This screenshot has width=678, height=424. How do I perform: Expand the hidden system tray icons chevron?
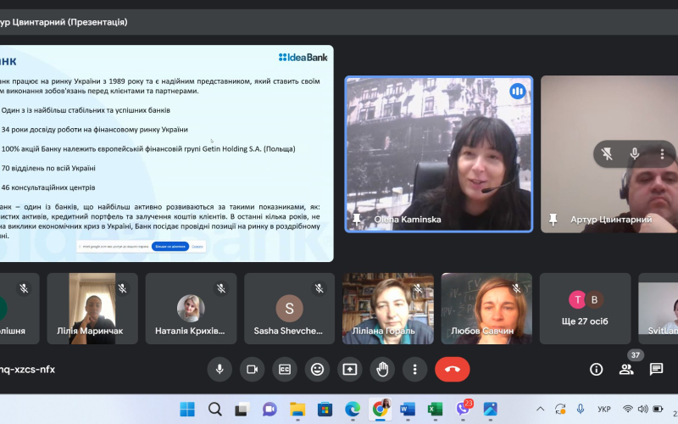click(541, 409)
